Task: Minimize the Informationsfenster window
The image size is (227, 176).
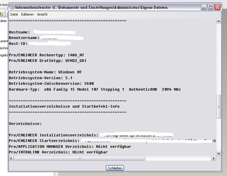Action: [x=203, y=7]
